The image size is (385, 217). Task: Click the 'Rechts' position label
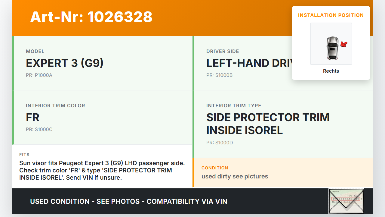[331, 71]
